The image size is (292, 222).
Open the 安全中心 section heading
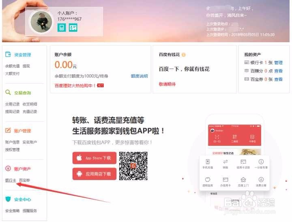tap(23, 199)
